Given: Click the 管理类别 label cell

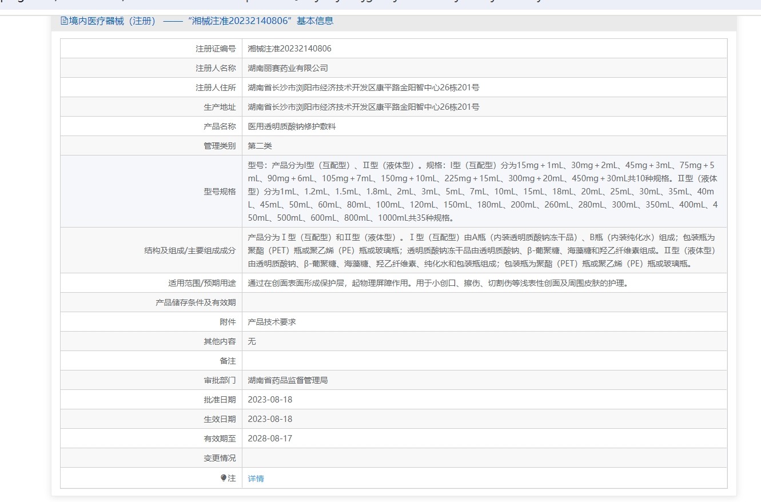Looking at the screenshot, I should 152,146.
